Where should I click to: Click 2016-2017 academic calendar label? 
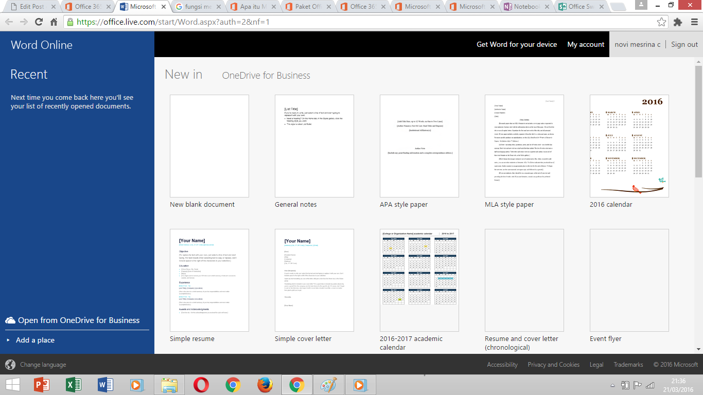coord(411,343)
